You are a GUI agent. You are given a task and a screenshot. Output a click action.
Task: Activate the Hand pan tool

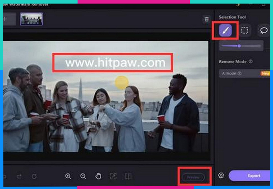pyautogui.click(x=98, y=176)
